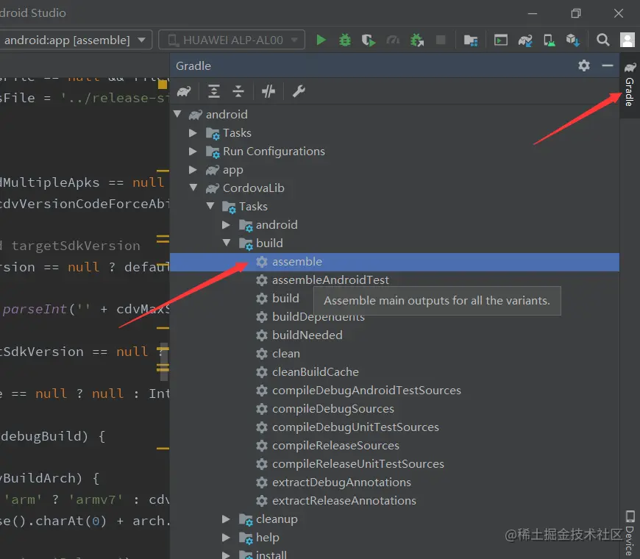Hide the Gradle tool window
This screenshot has width=640, height=559.
[608, 65]
